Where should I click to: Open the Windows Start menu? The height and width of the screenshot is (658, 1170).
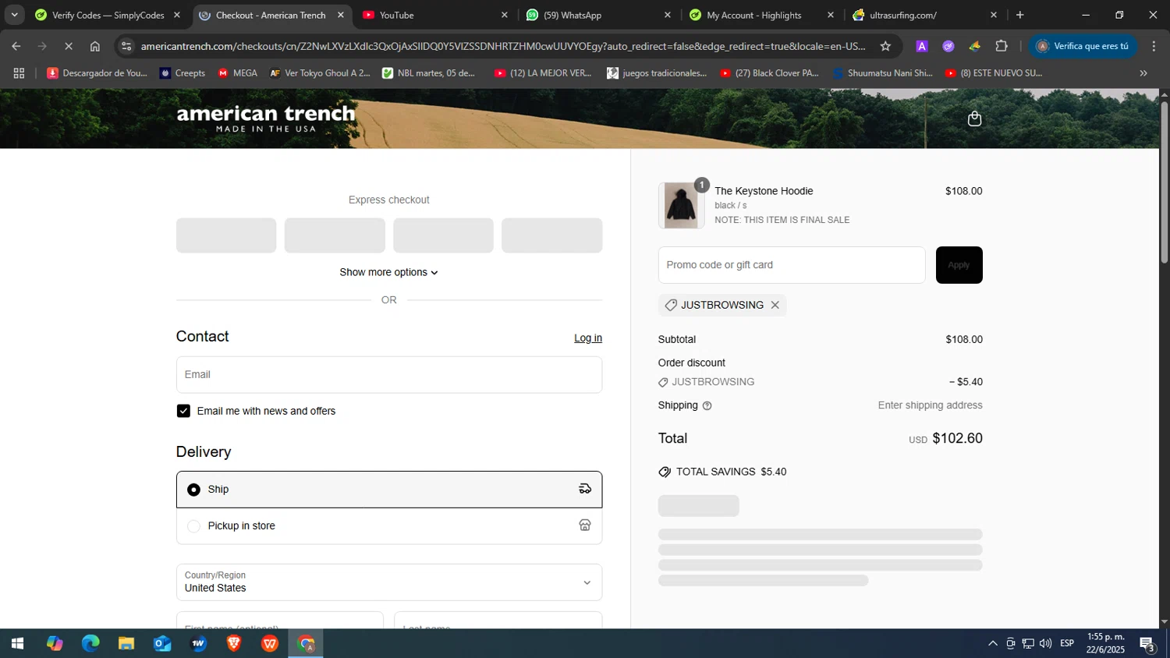pyautogui.click(x=17, y=643)
